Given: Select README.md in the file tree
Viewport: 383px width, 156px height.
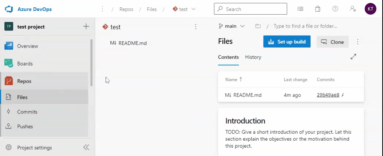Looking at the screenshot, I should tap(128, 43).
